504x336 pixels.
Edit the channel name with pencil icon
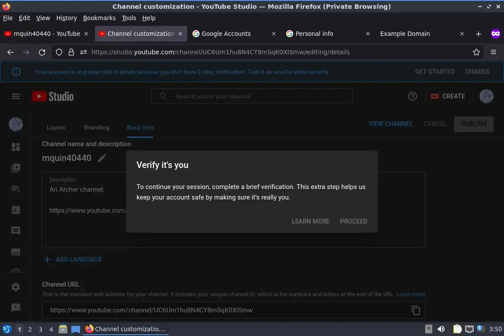pos(101,158)
